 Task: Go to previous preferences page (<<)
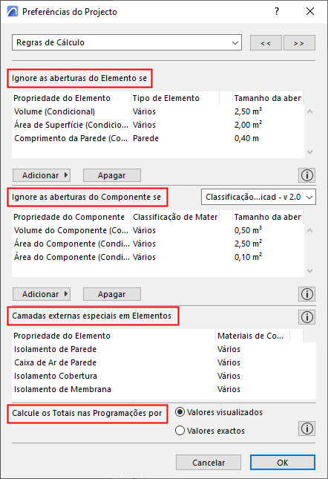266,43
